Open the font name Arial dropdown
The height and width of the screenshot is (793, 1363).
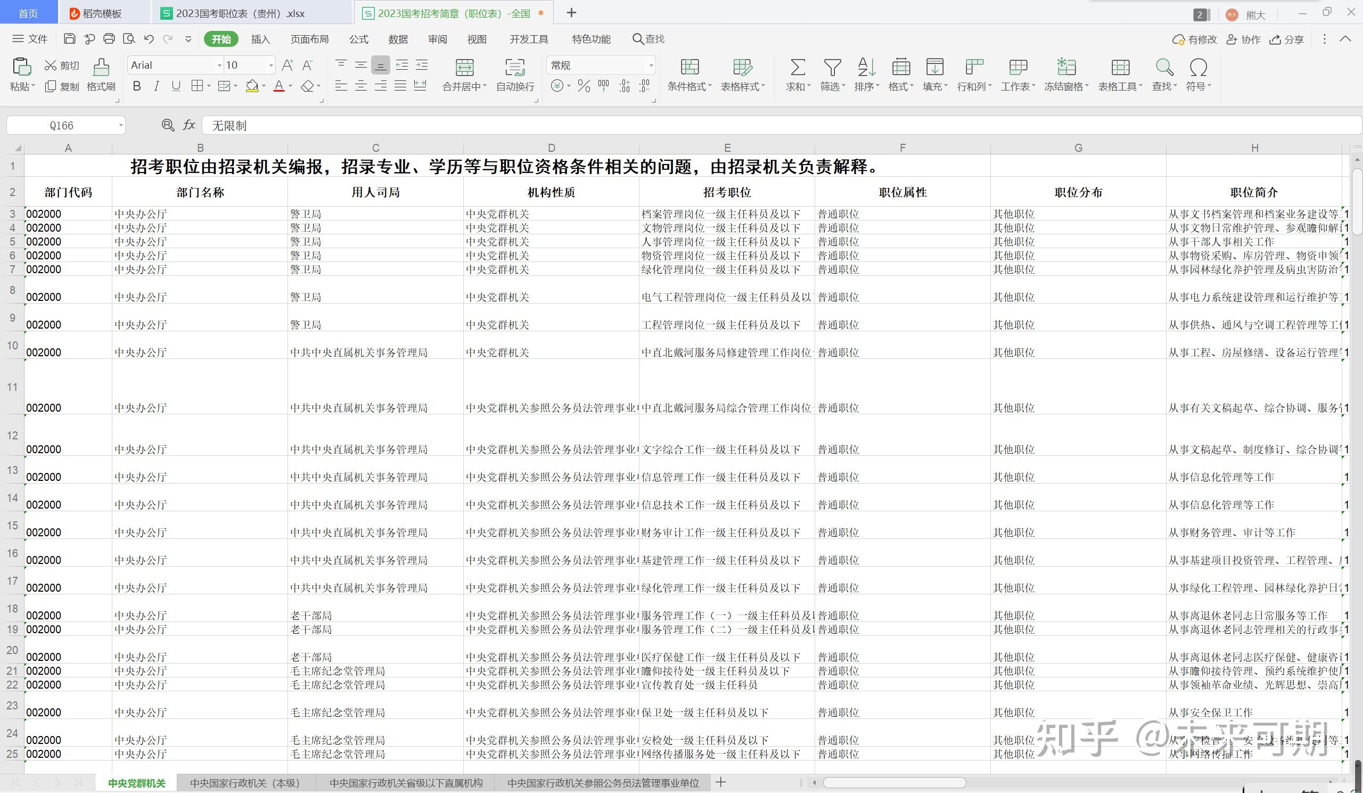click(219, 66)
